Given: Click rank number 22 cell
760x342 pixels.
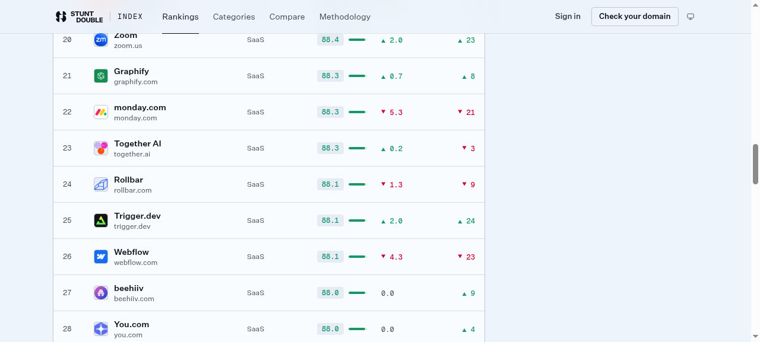Looking at the screenshot, I should (67, 112).
